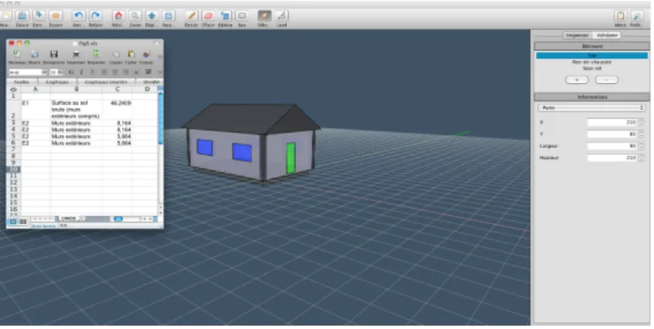Viewport: 654px width, 329px height.
Task: Click column C header in spreadsheet
Action: (118, 89)
